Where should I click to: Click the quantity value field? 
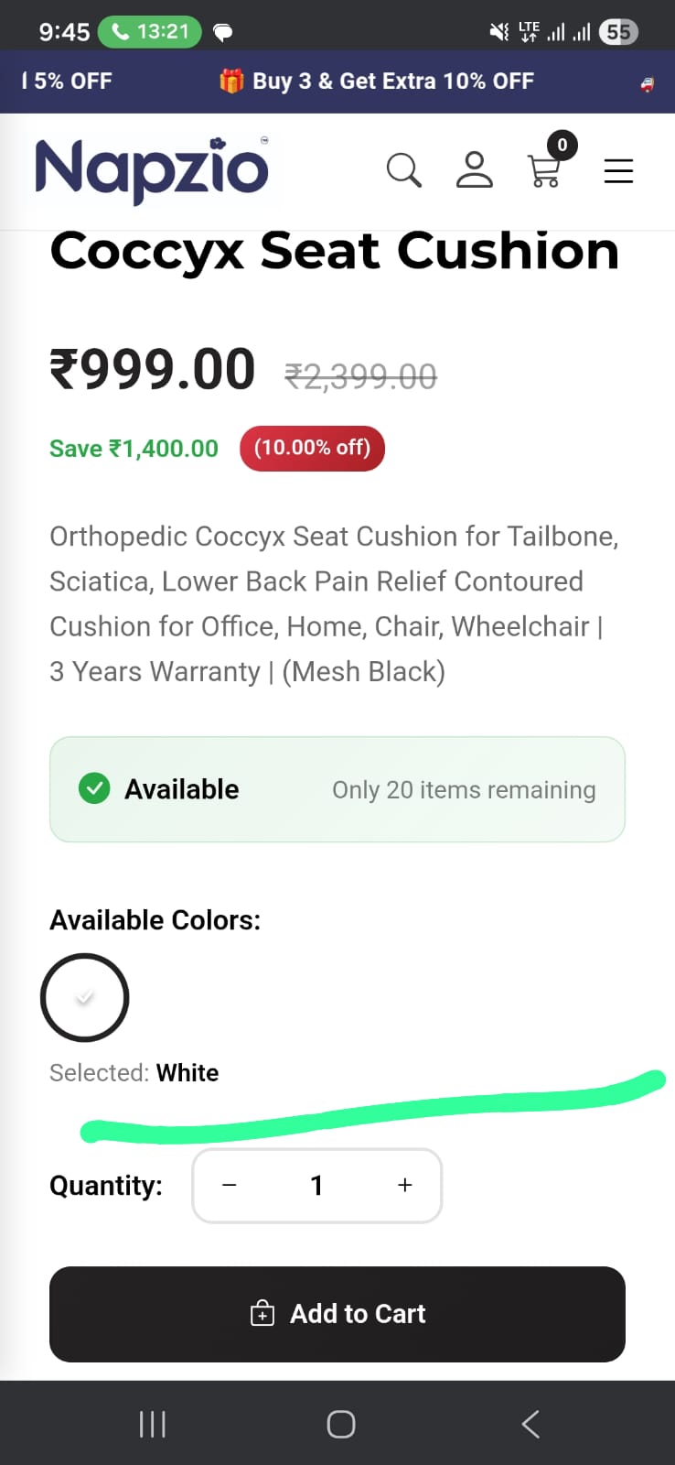pos(316,1186)
